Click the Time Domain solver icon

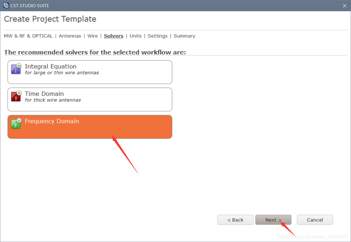click(16, 96)
